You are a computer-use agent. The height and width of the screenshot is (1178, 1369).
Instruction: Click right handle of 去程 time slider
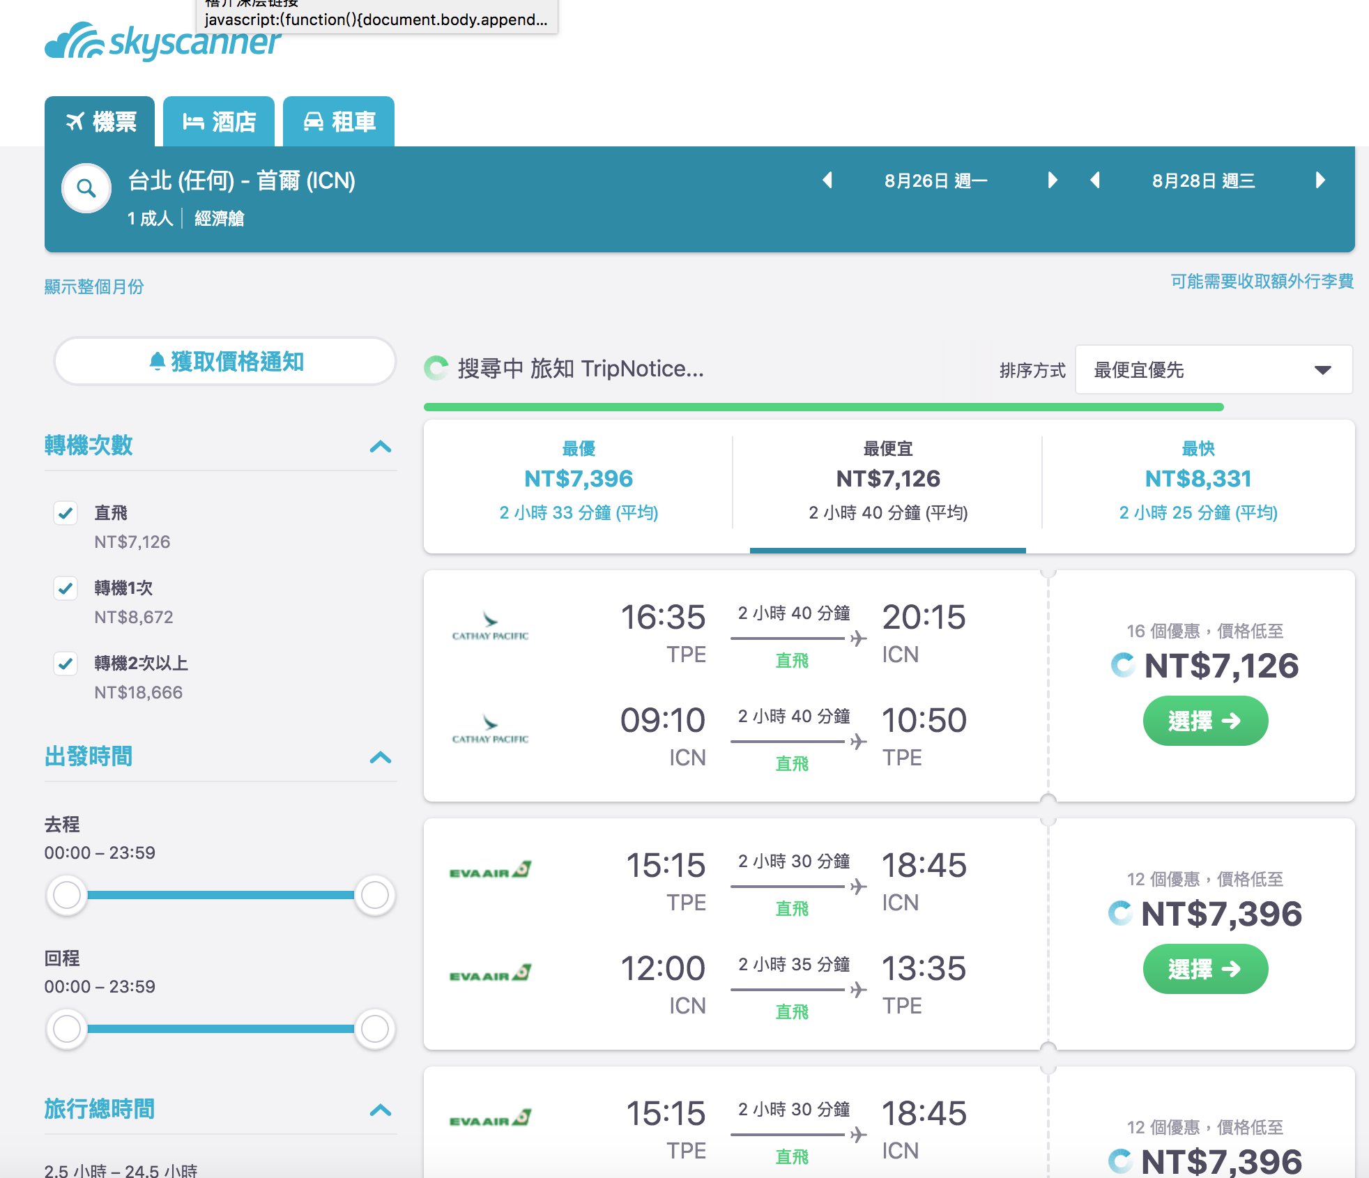coord(375,895)
